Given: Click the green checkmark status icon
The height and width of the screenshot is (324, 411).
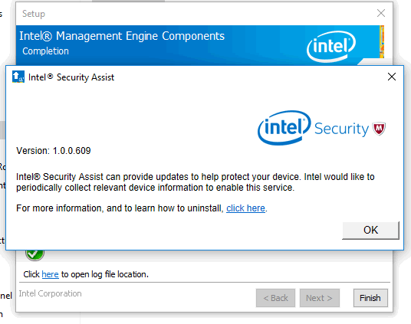Looking at the screenshot, I should coord(35,255).
